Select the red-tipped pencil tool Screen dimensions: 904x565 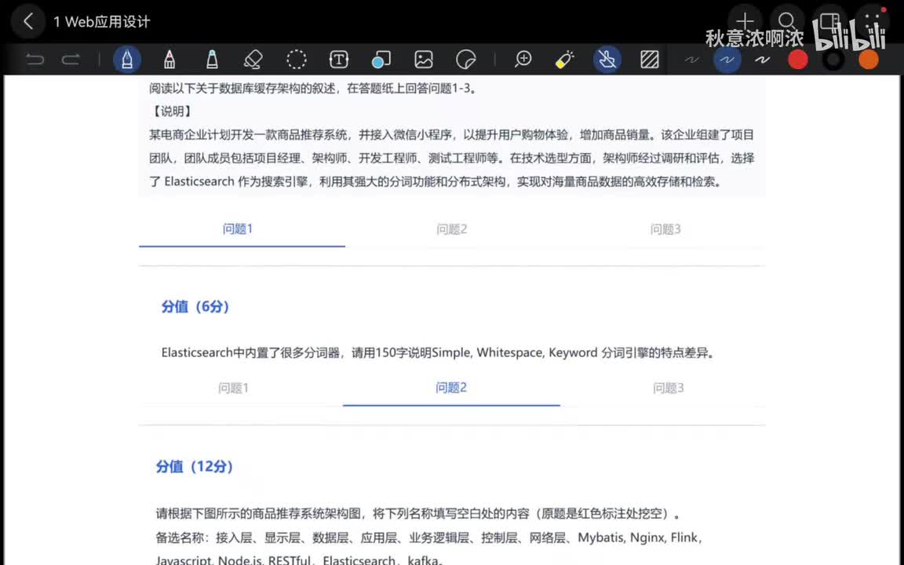169,60
